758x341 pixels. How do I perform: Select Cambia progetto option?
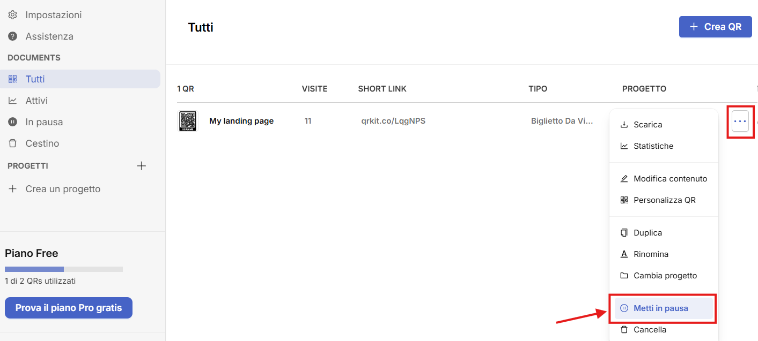tap(665, 276)
